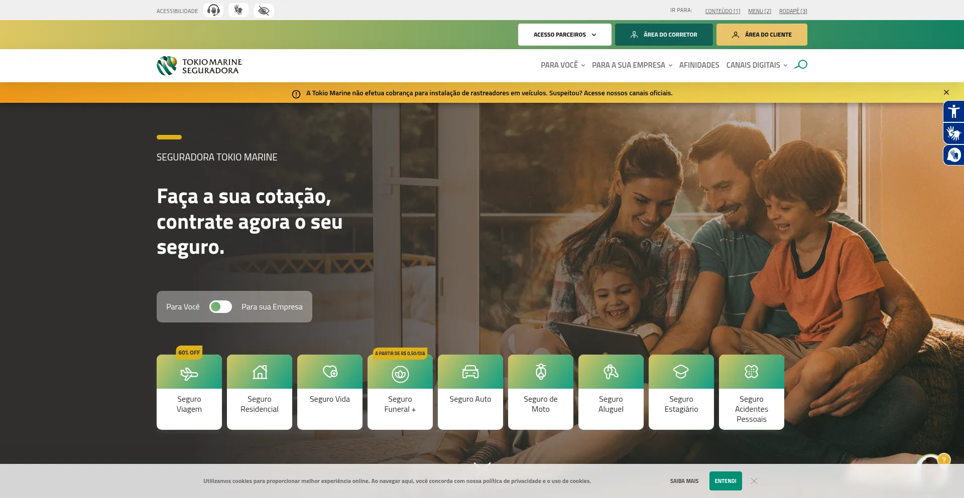Expand the Para Você navigation menu

563,65
